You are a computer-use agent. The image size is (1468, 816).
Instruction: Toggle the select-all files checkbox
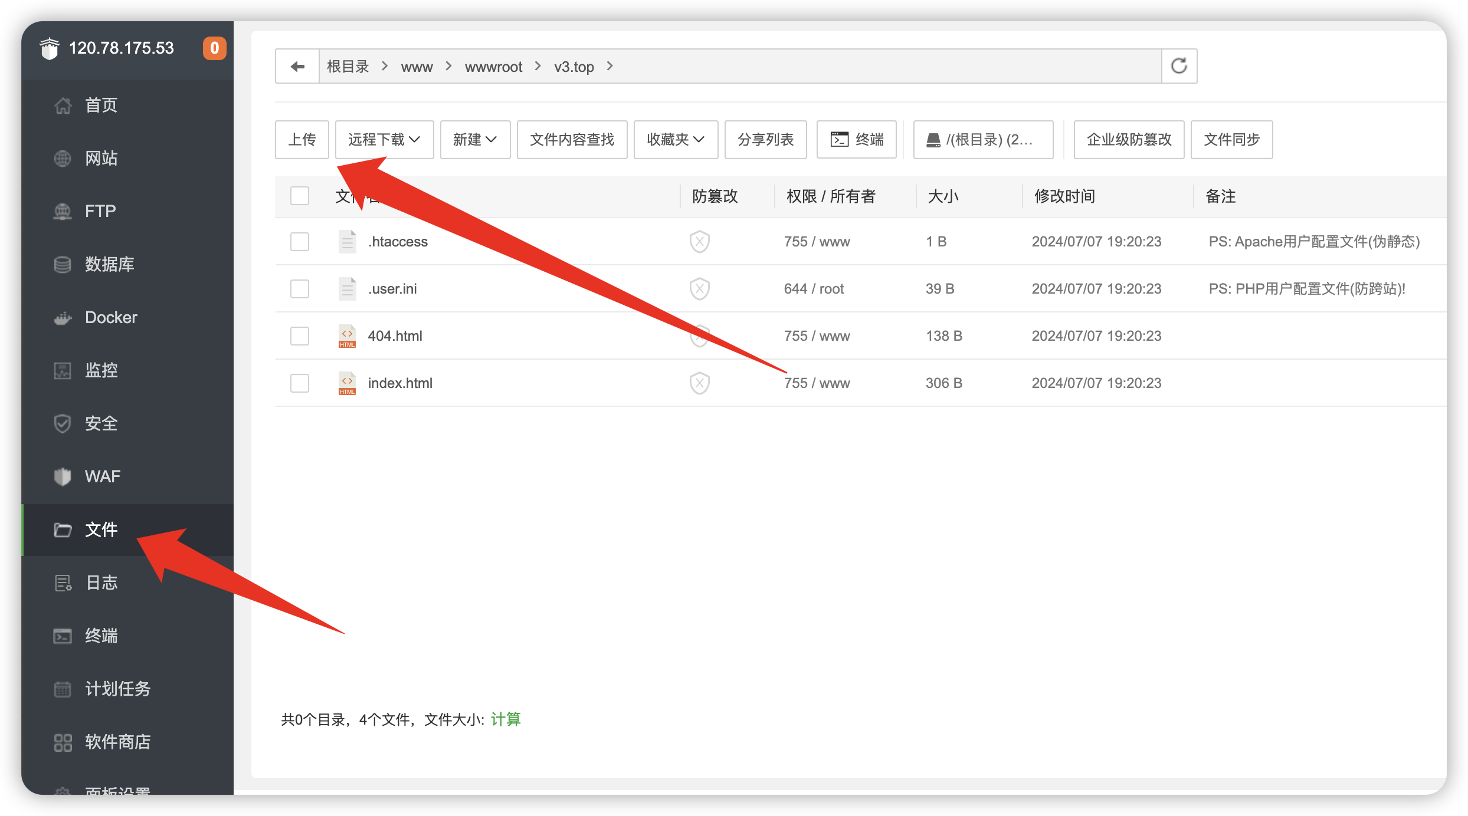(x=300, y=196)
